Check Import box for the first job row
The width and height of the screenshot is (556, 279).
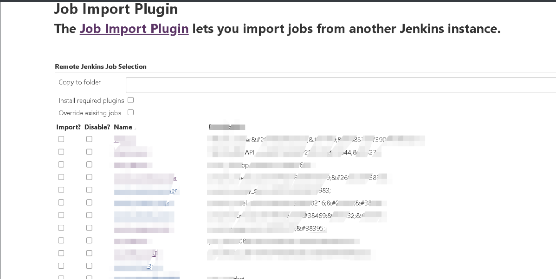(61, 139)
